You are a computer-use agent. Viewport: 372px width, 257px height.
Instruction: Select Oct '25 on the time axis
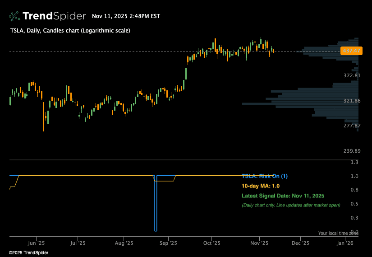(211, 243)
